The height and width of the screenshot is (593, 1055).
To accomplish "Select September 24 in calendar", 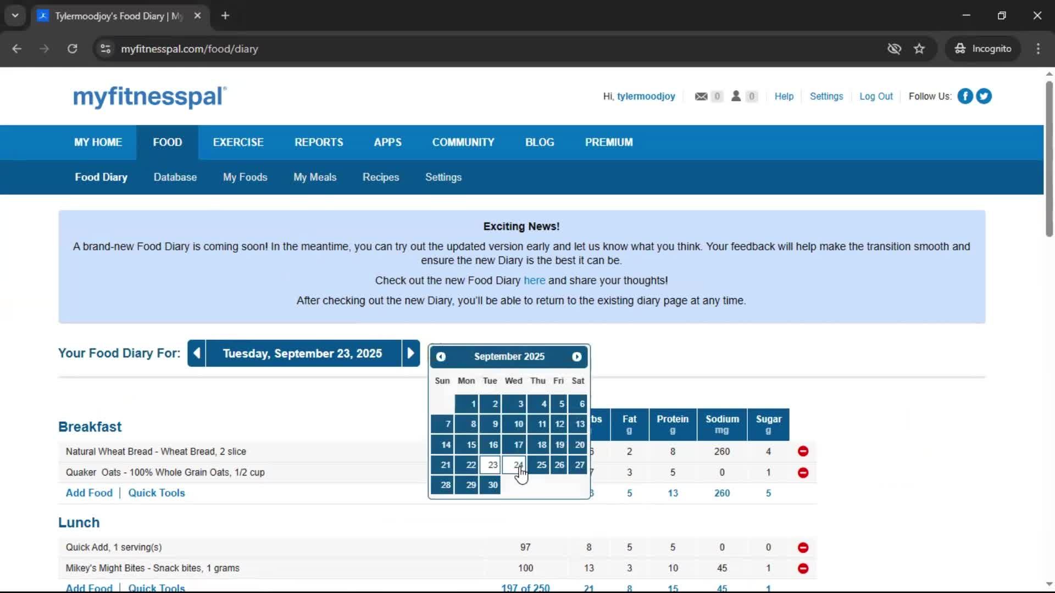I will [514, 465].
